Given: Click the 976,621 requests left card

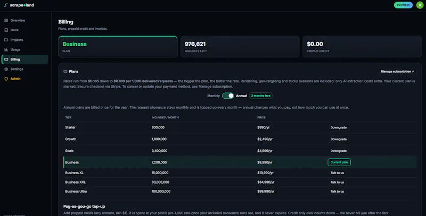Looking at the screenshot, I should [x=240, y=47].
